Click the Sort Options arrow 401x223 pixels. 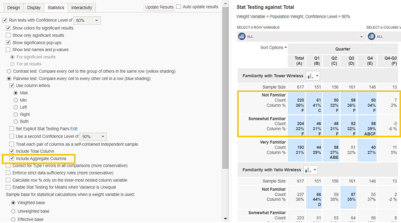tap(286, 47)
